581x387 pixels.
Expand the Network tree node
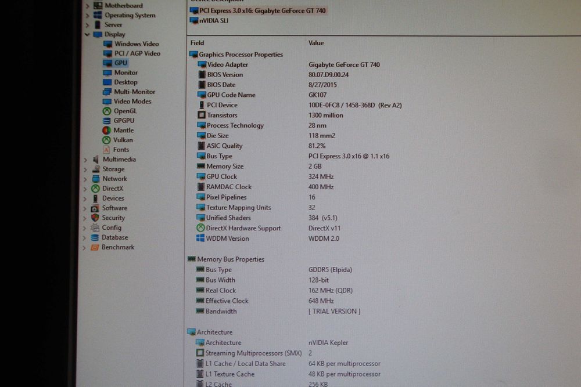85,179
